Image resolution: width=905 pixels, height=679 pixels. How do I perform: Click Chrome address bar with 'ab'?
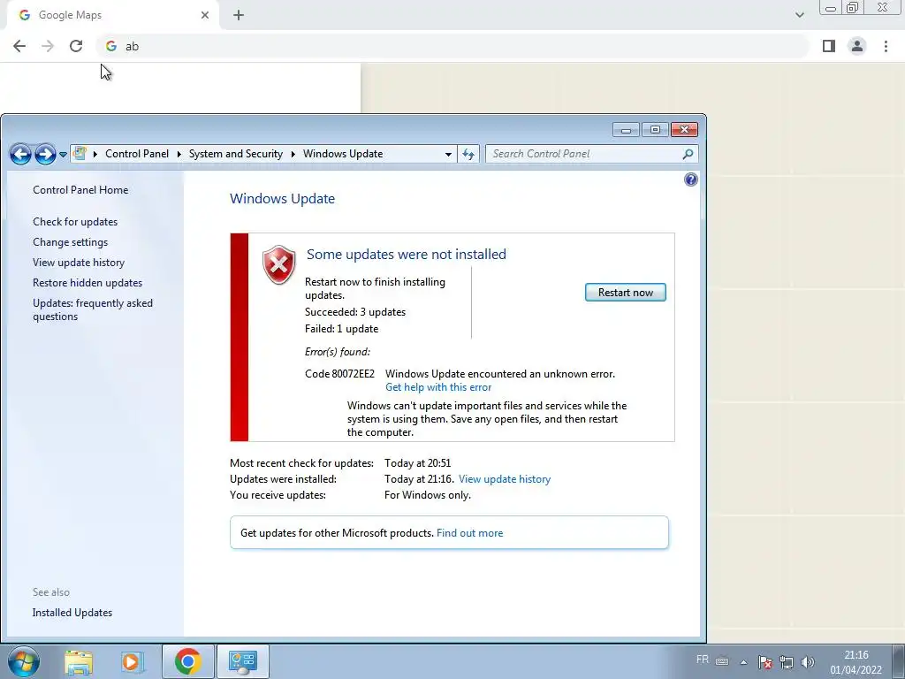pyautogui.click(x=453, y=46)
